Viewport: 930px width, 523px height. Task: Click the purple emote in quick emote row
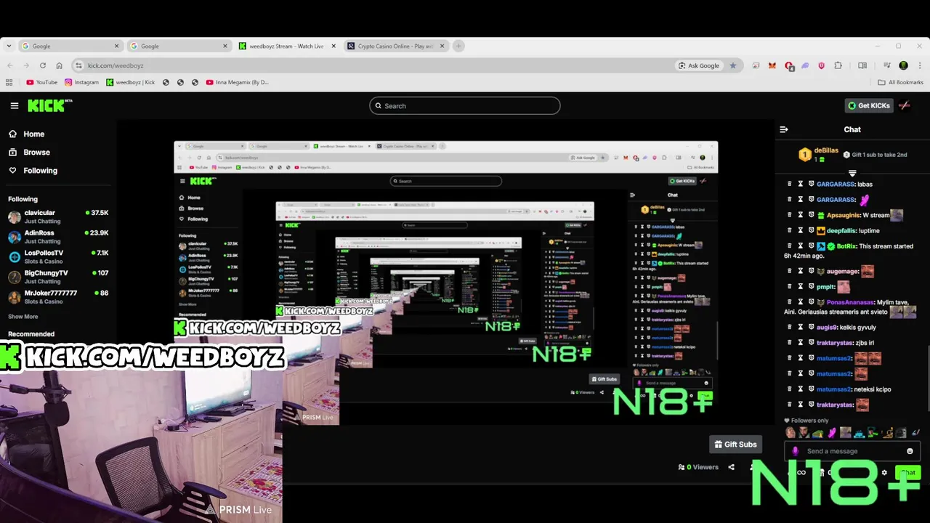[831, 433]
